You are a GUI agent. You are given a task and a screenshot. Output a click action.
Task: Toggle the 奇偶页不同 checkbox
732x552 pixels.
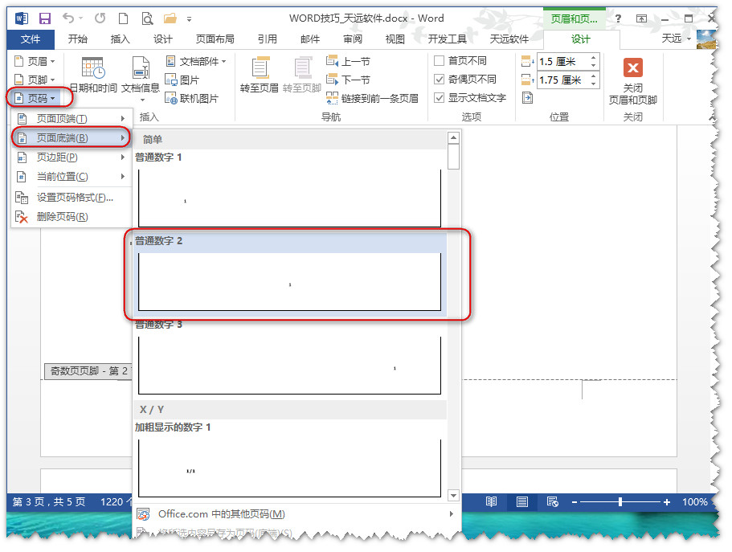click(440, 80)
